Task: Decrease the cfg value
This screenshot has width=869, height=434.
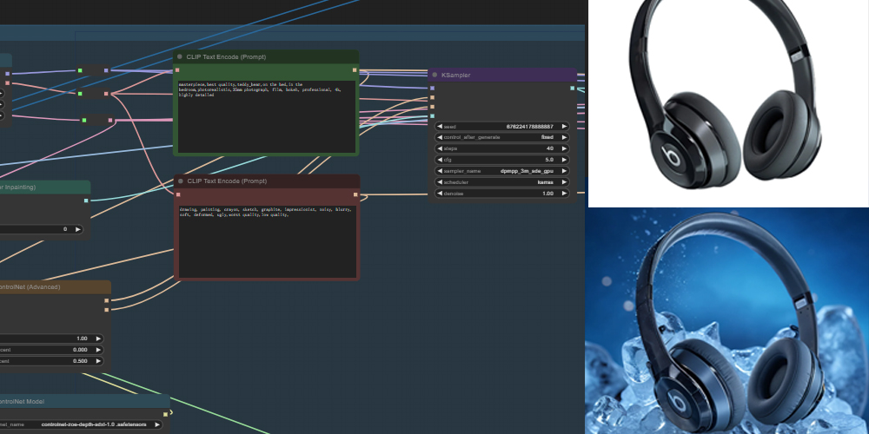Action: pyautogui.click(x=440, y=160)
